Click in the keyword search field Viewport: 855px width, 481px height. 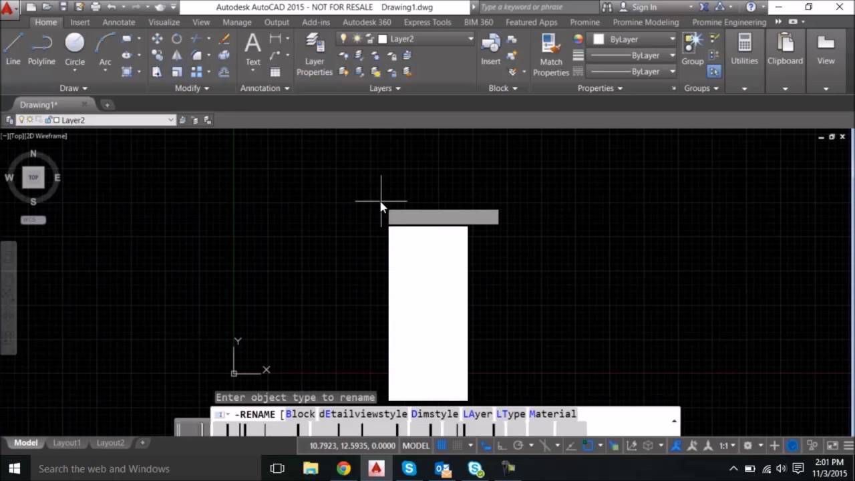pyautogui.click(x=538, y=7)
